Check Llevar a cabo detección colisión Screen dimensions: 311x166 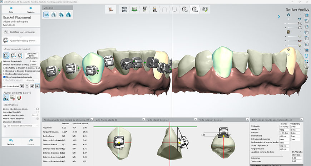[x=38, y=109]
